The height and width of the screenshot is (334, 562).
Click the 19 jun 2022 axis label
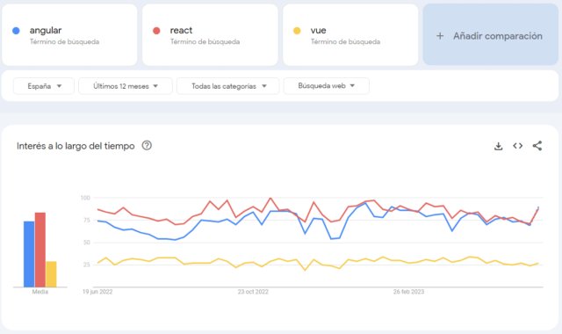[97, 292]
